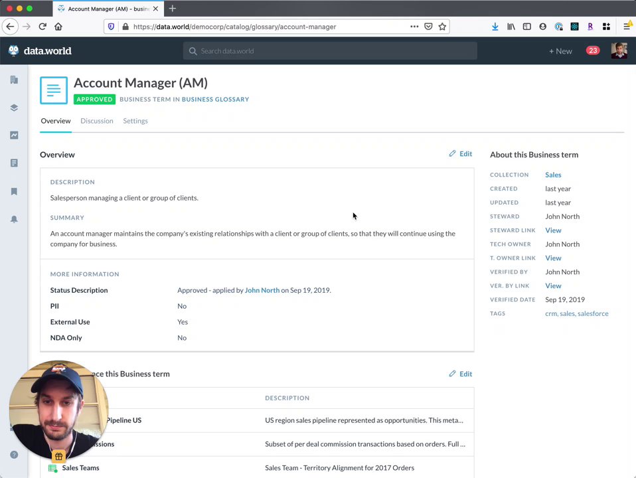Click the US region sales pipeline description
Viewport: 636px width, 478px height.
pyautogui.click(x=364, y=420)
